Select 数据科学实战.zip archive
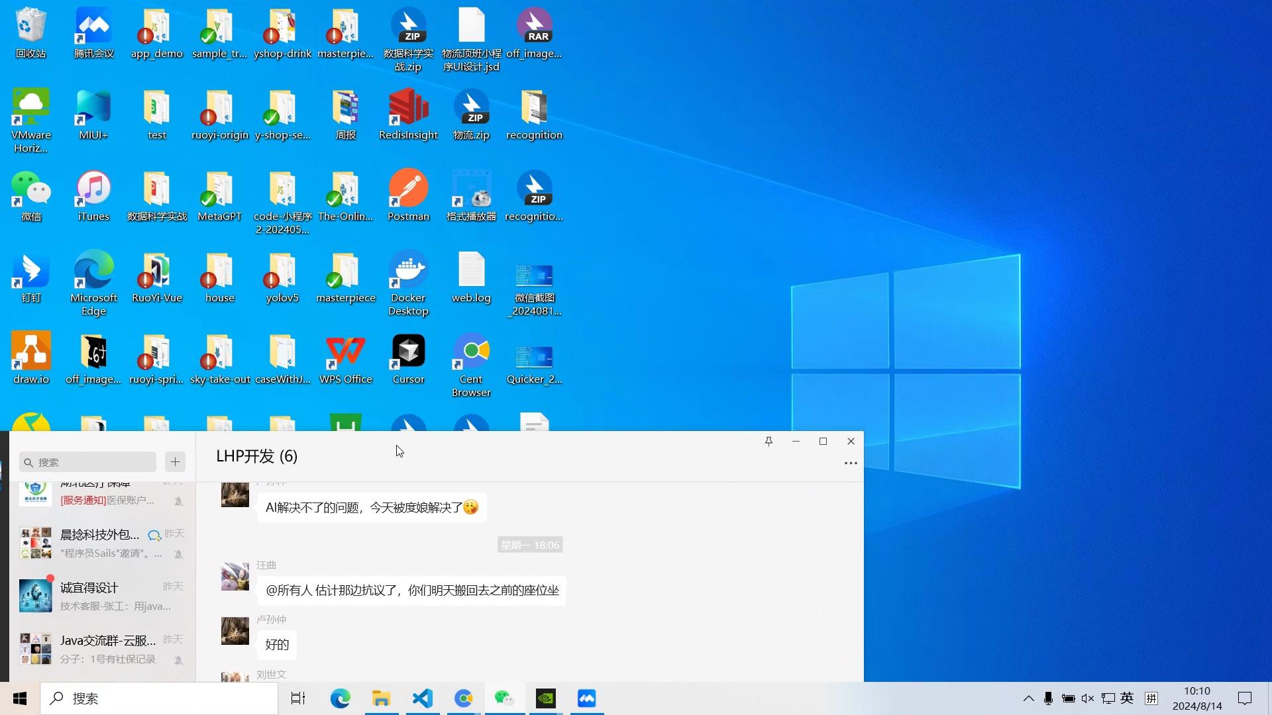The image size is (1272, 715). pos(408,40)
